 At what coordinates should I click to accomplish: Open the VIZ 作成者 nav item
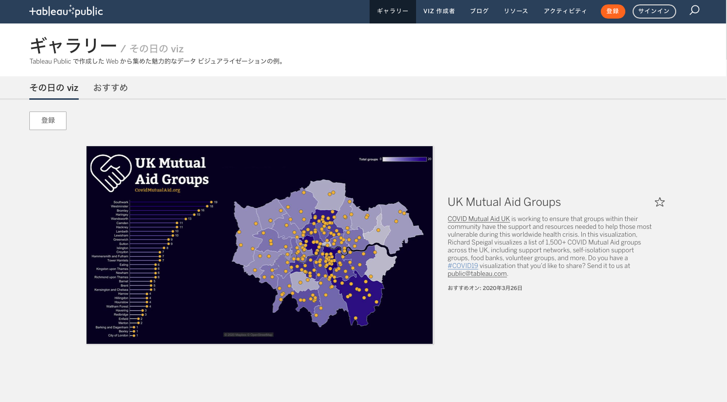coord(439,11)
